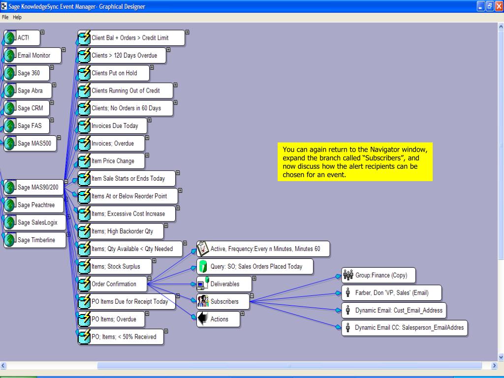Click the horizontal scrollbar right arrow
This screenshot has height=378, width=504.
click(494, 366)
